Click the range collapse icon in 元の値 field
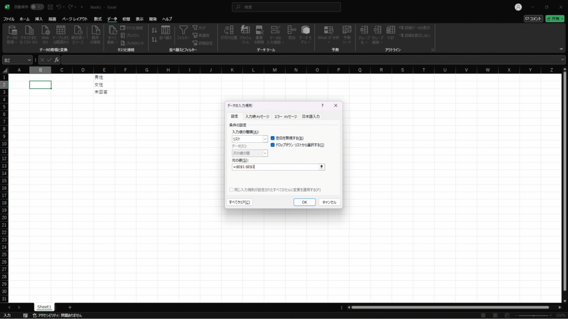Viewport: 568px width, 319px height. tap(321, 167)
